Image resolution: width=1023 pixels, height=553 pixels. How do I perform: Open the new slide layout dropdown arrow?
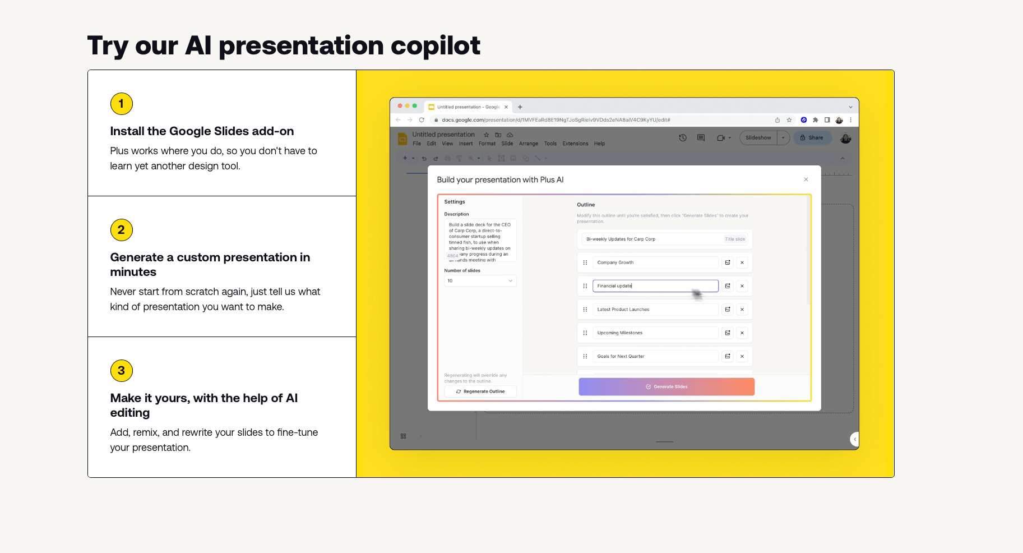[414, 158]
